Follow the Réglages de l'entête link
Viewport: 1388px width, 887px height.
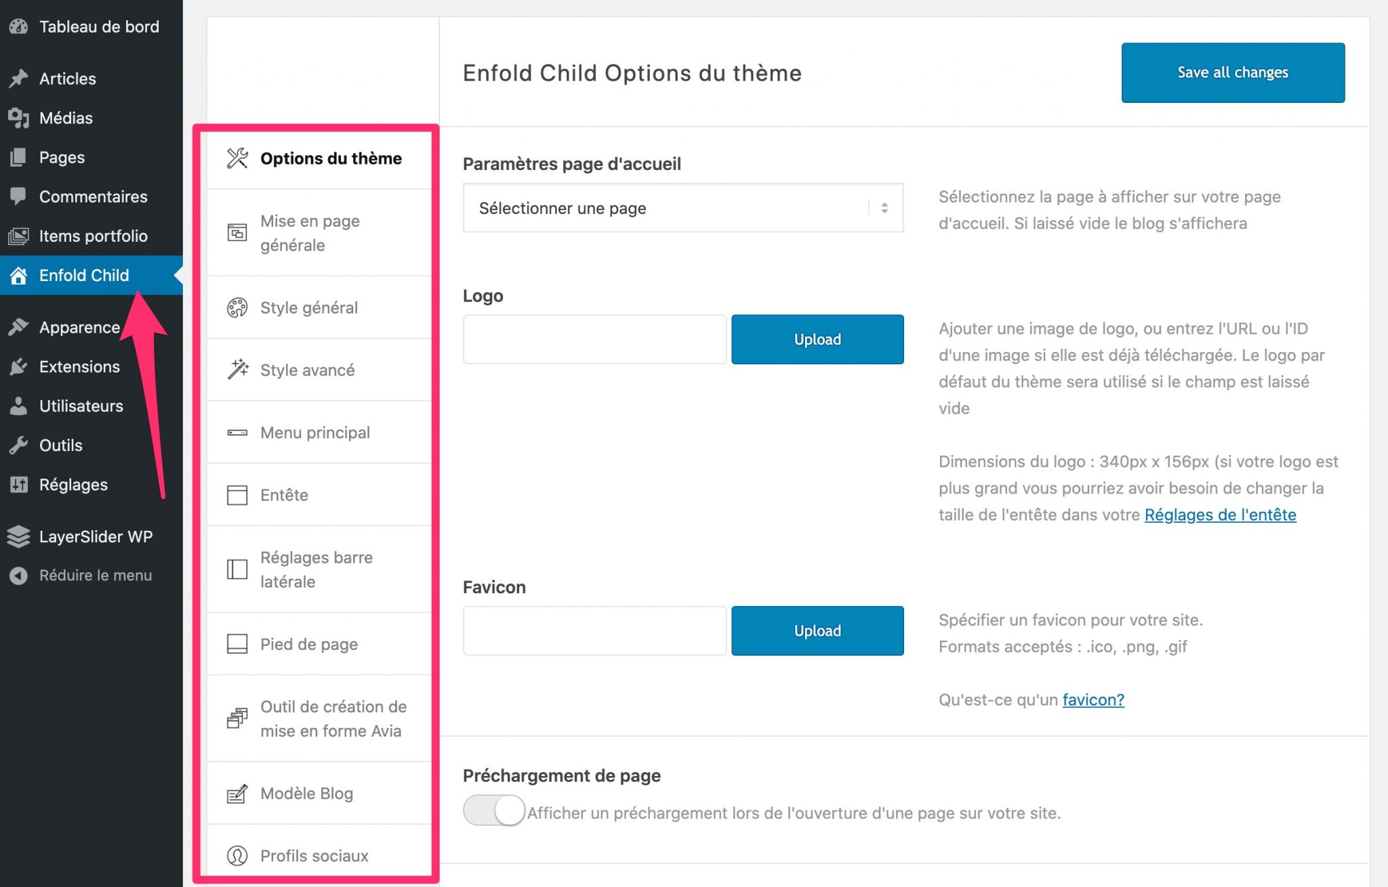click(1219, 515)
